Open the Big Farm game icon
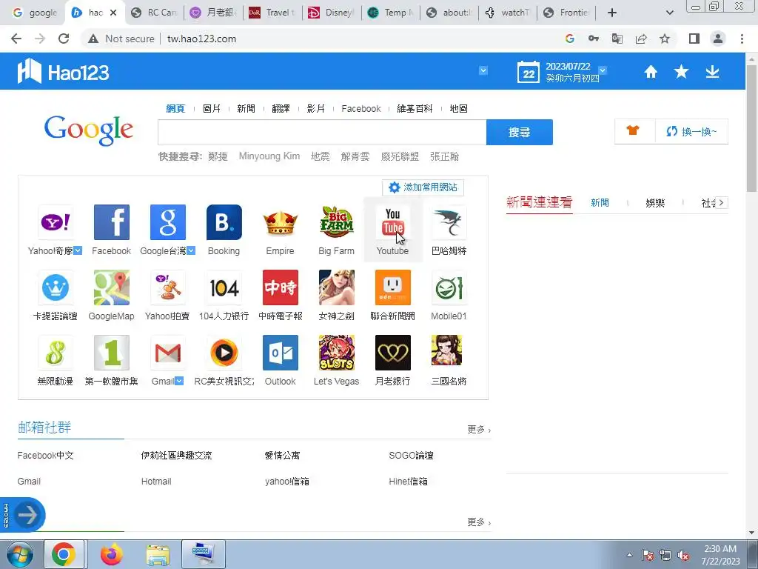 [x=337, y=222]
